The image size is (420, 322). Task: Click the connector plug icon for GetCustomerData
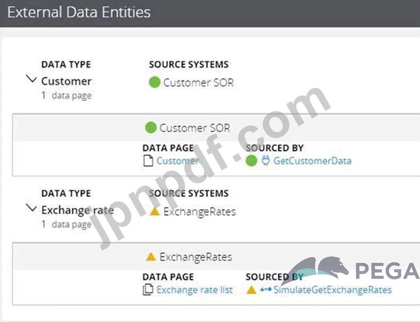(x=266, y=161)
